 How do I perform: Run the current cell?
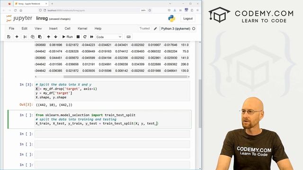(67, 37)
